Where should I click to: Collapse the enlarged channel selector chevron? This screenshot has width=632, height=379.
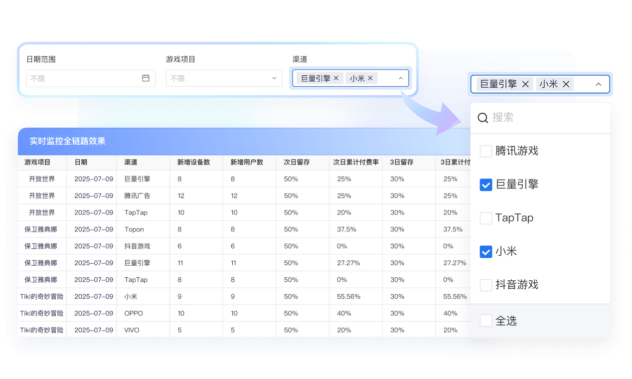[x=599, y=84]
